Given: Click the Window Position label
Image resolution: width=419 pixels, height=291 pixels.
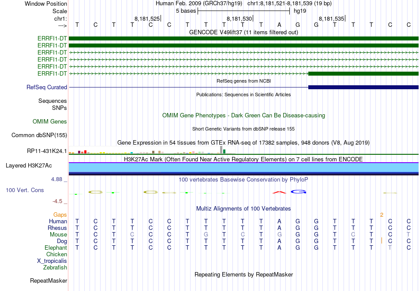Looking at the screenshot, I should 46,4.
